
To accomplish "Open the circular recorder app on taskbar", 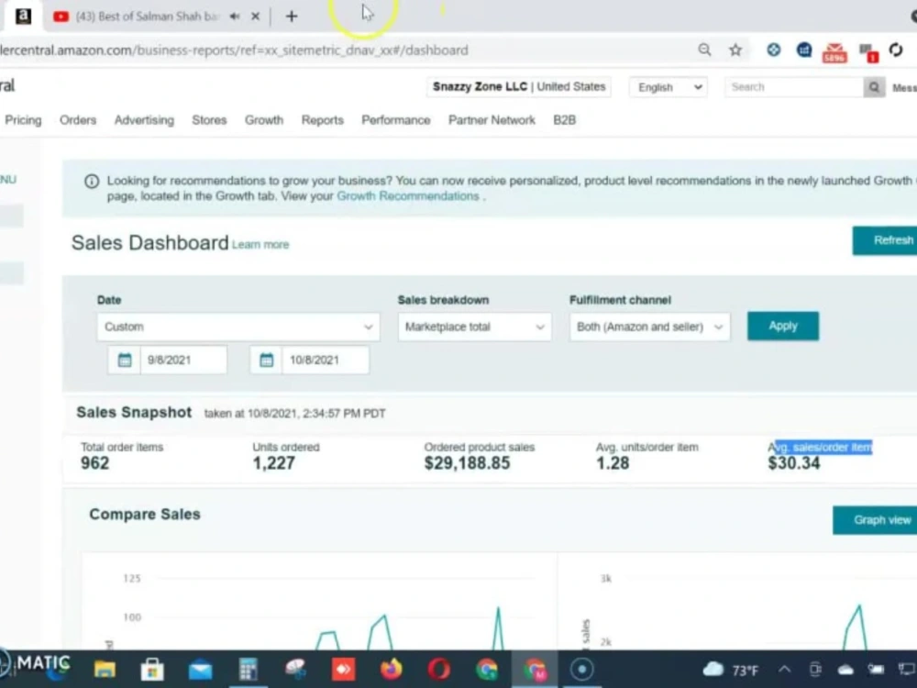I will click(x=582, y=670).
